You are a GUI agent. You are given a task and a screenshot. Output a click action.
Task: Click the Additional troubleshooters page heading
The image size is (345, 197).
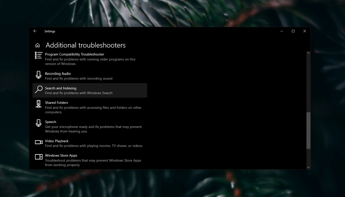(86, 45)
